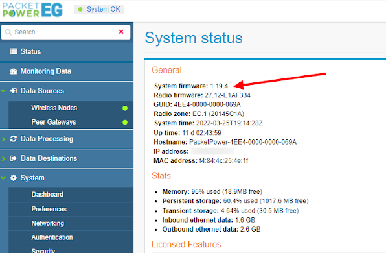Click Radio firmware value 27.12-E1AF334
386x253 pixels.
(227, 95)
